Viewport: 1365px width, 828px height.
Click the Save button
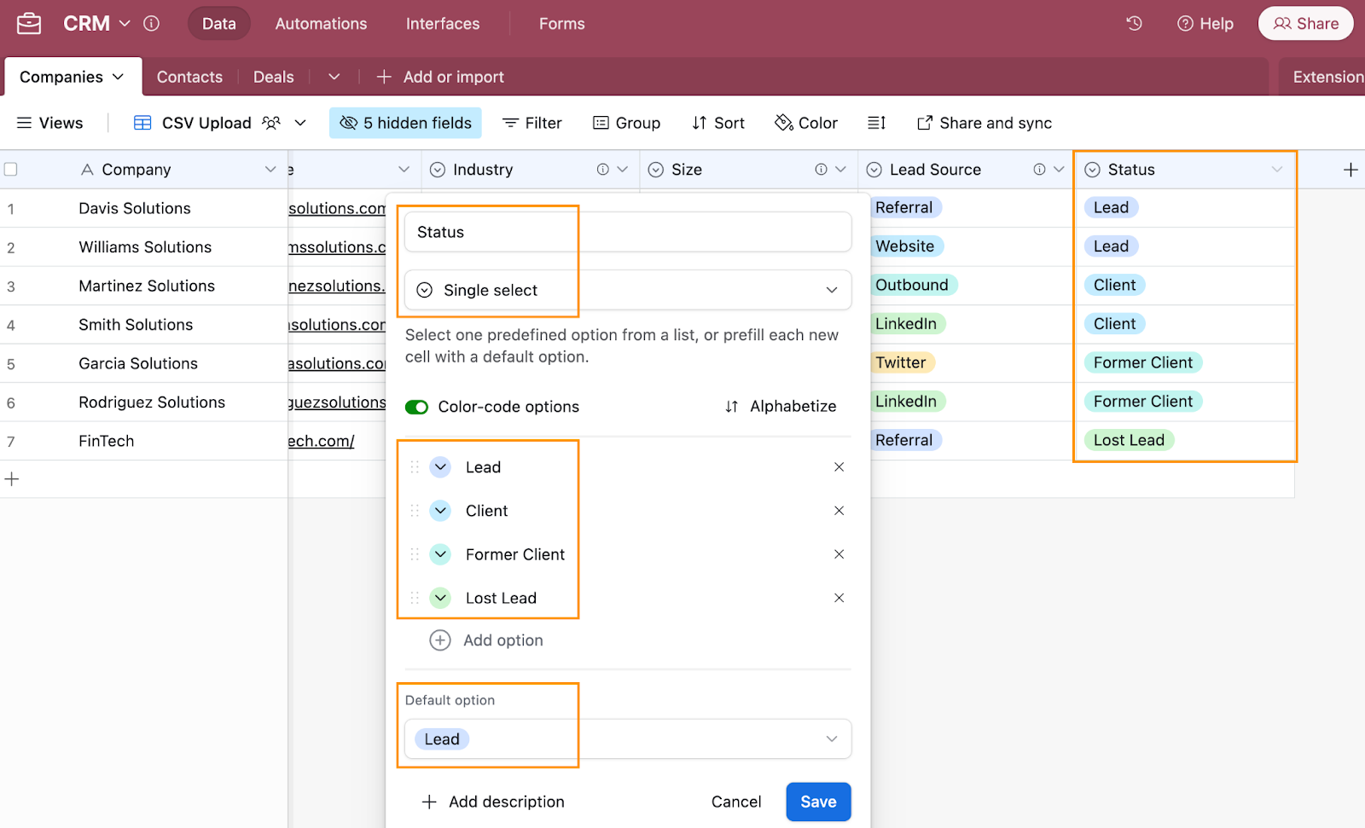pos(818,802)
